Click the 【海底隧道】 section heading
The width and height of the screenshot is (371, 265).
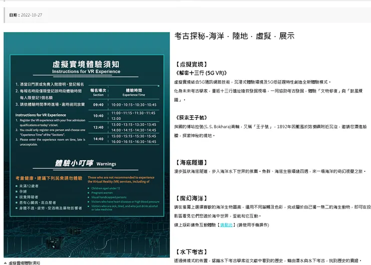191,162
